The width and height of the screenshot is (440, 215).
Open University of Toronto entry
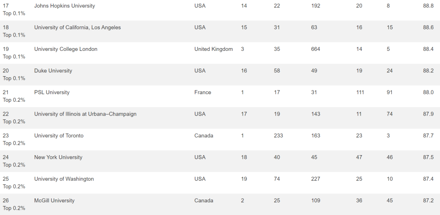[x=59, y=136]
